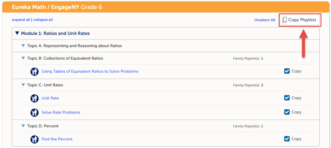
Task: Uncheck Copy for Using Tables of Equivalent Ratios
Action: pos(287,71)
